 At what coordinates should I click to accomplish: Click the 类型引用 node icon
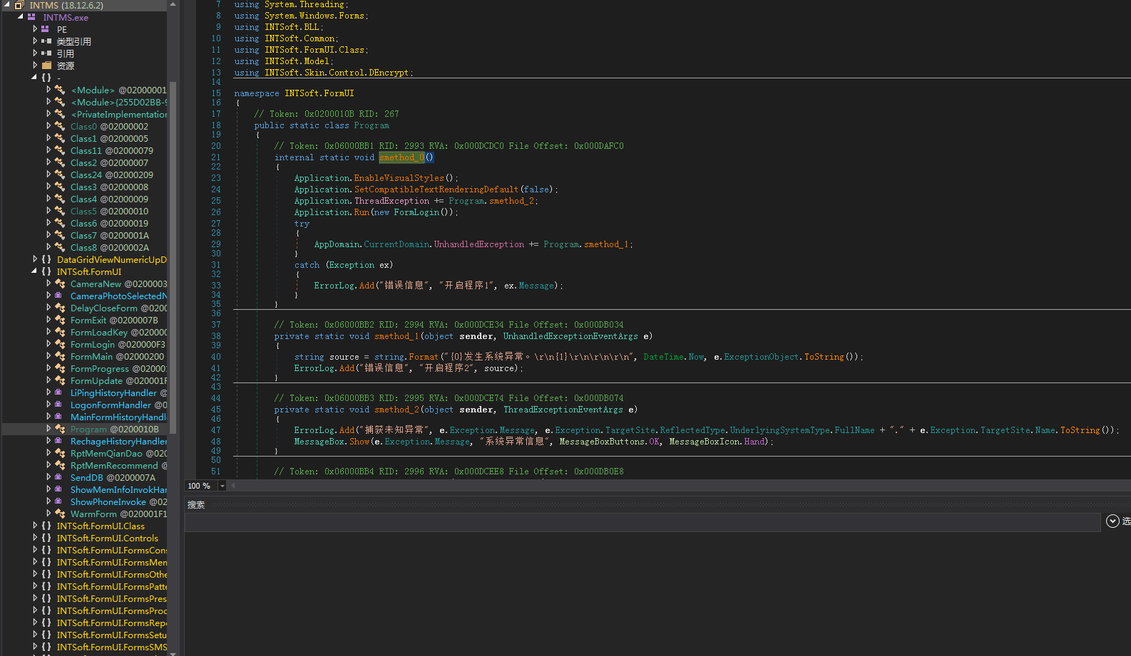coord(46,41)
